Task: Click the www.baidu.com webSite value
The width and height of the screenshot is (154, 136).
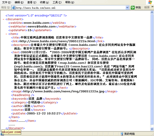Action: pyautogui.click(x=36, y=23)
